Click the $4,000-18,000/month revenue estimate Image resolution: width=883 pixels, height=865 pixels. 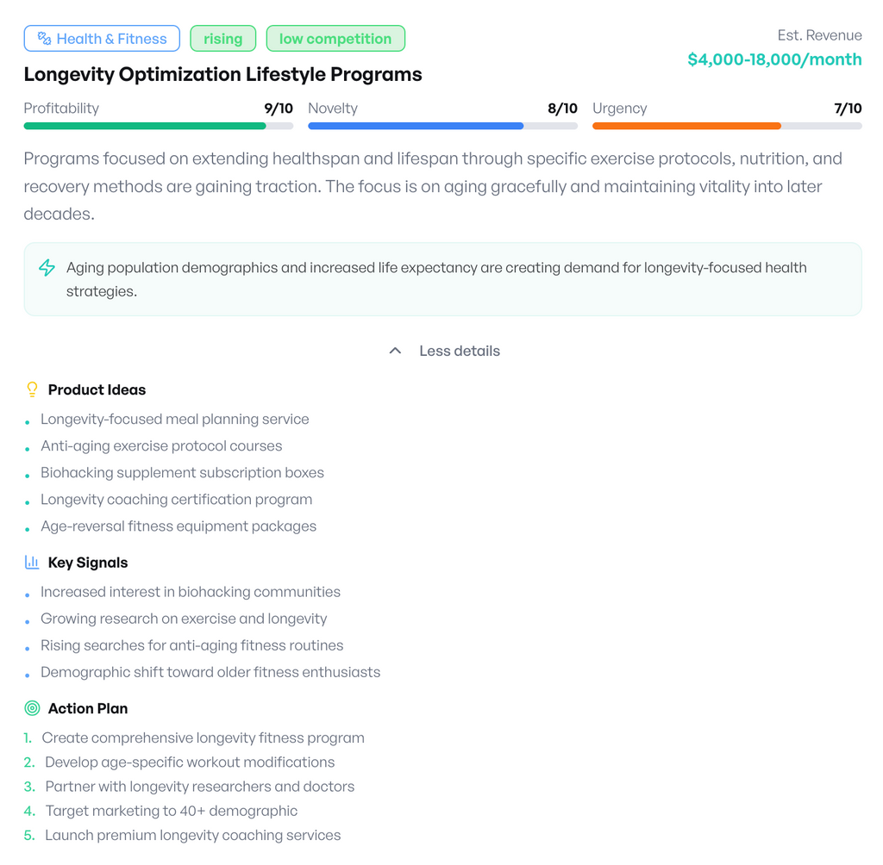click(774, 59)
